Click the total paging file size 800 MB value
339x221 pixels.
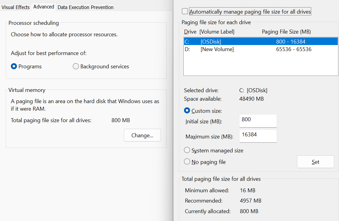[121, 120]
